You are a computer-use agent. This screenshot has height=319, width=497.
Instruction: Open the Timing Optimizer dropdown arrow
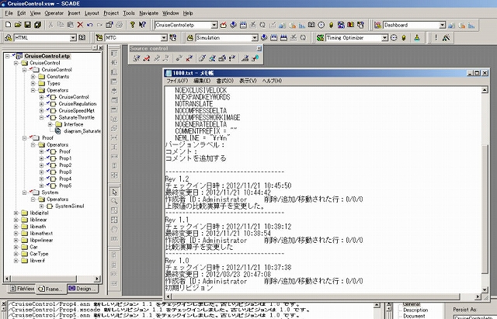pyautogui.click(x=384, y=38)
